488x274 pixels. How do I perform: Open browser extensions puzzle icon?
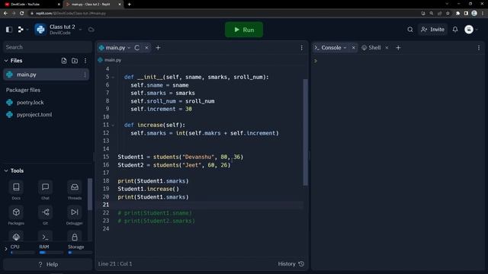pos(457,14)
